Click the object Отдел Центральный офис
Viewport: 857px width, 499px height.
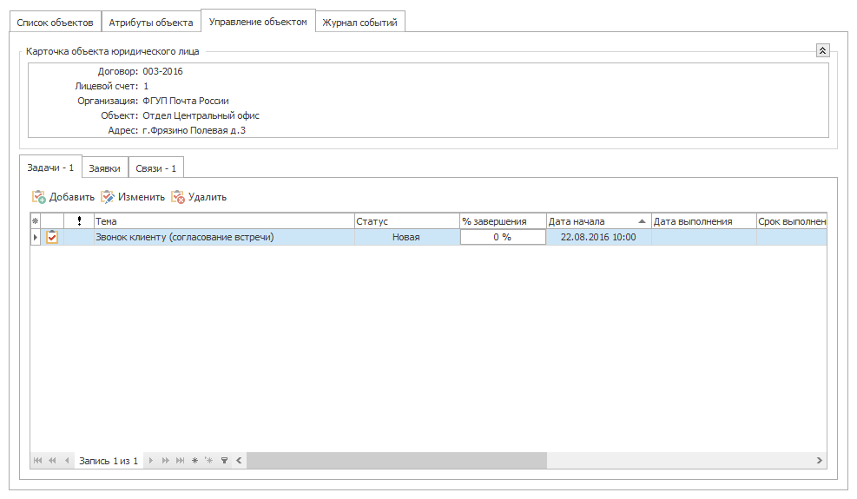tap(201, 115)
